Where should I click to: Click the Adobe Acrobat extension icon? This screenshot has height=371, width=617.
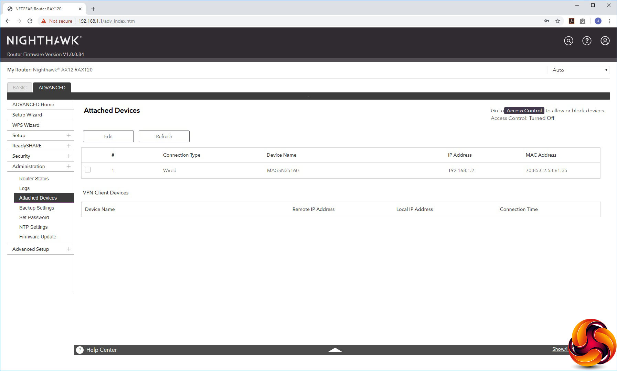click(x=572, y=21)
